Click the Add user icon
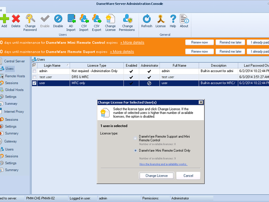This screenshot has width=269, height=202. click(x=4, y=21)
